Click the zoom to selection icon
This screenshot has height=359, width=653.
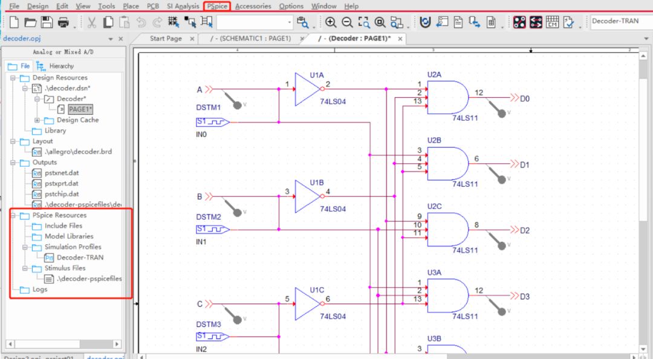click(x=397, y=22)
